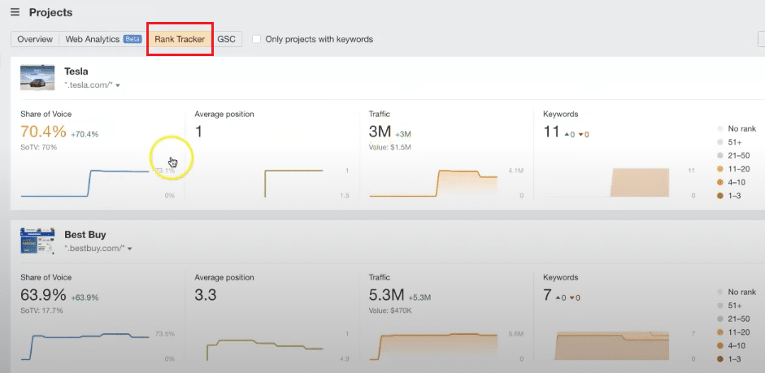The height and width of the screenshot is (373, 765).
Task: Switch to the GSC tab
Action: tap(226, 39)
